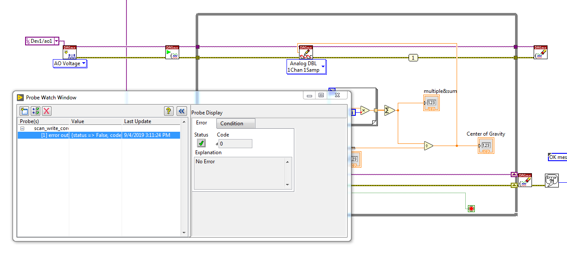Click the {status => False, code value cell
Screen dimensions: 567x254
click(96, 135)
